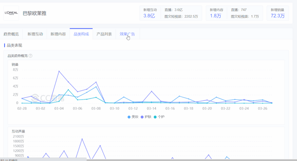Image resolution: width=297 pixels, height=161 pixels.
Task: Toggle the 个护 legend series
Action: pos(159,117)
